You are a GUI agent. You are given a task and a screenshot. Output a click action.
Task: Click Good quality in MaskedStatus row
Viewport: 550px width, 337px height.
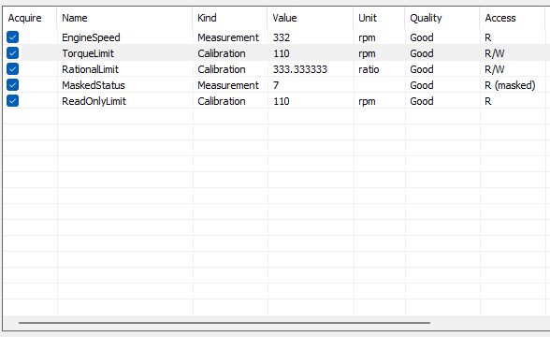coord(422,85)
